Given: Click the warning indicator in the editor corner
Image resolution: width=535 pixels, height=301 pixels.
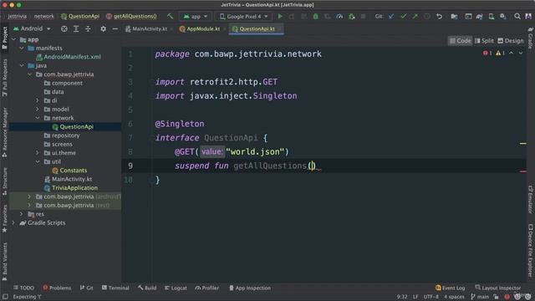Looking at the screenshot, I should 500,53.
